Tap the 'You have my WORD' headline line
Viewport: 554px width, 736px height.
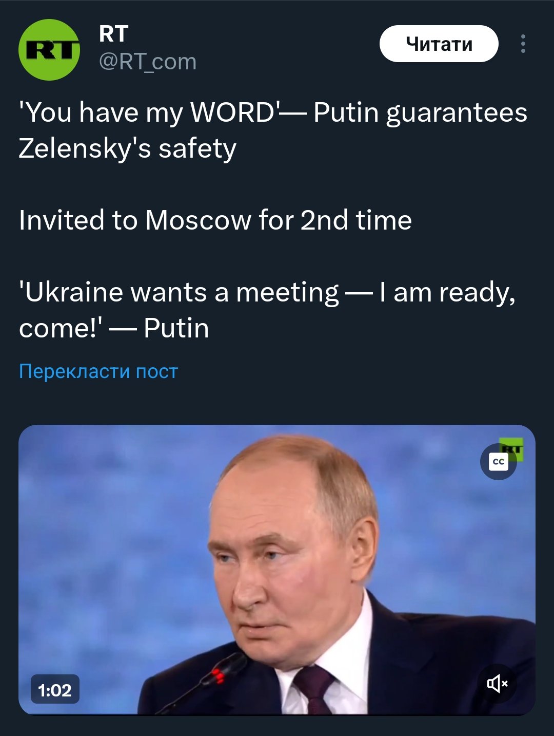click(x=273, y=112)
